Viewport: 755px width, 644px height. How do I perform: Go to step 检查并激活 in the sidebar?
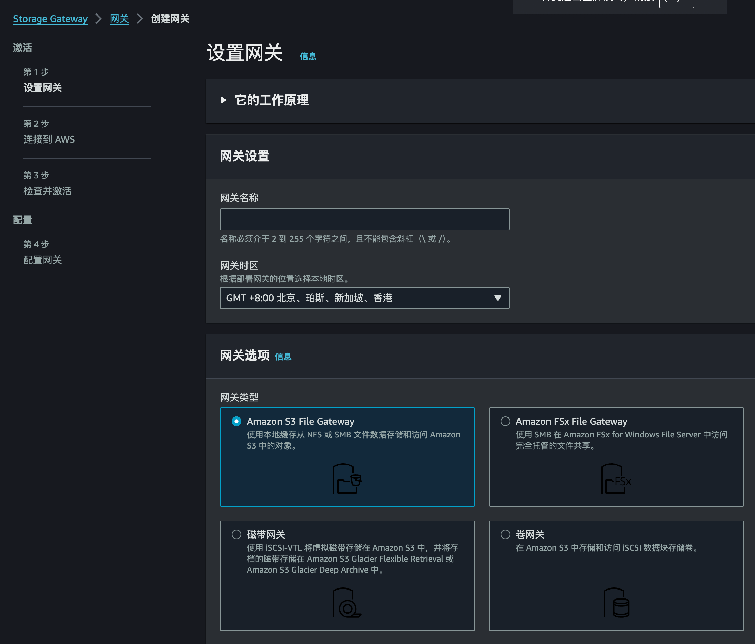click(47, 191)
